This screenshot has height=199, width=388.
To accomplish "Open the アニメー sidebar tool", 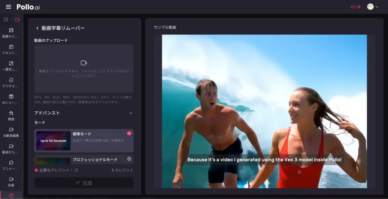I will pyautogui.click(x=11, y=165).
